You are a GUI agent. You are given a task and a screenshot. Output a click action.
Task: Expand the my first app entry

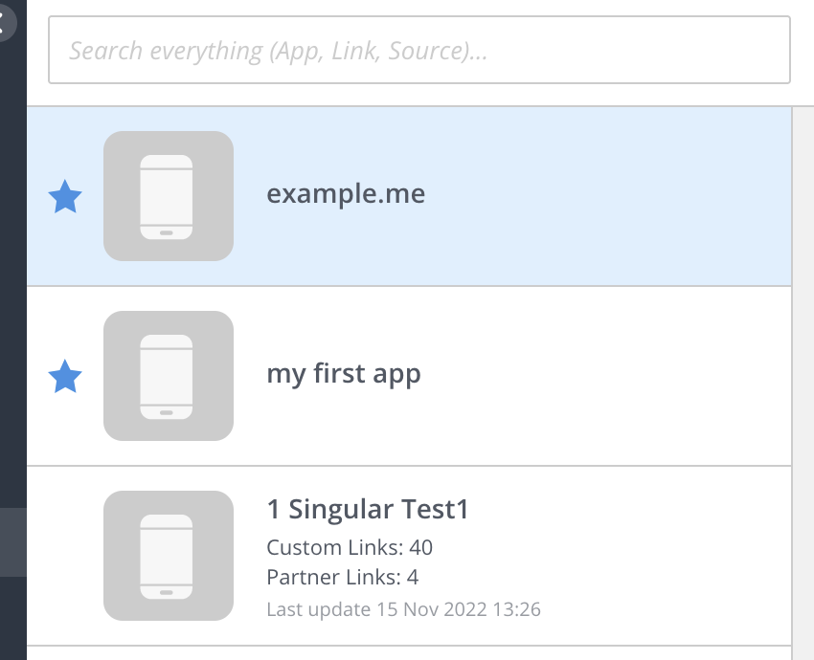tap(412, 375)
